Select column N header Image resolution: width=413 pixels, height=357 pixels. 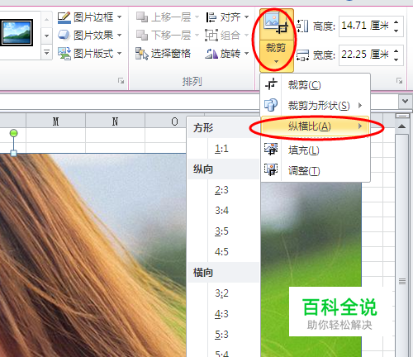[115, 121]
